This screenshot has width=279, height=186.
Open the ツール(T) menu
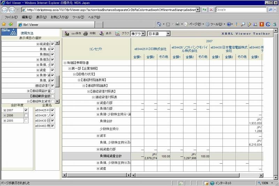click(x=78, y=17)
